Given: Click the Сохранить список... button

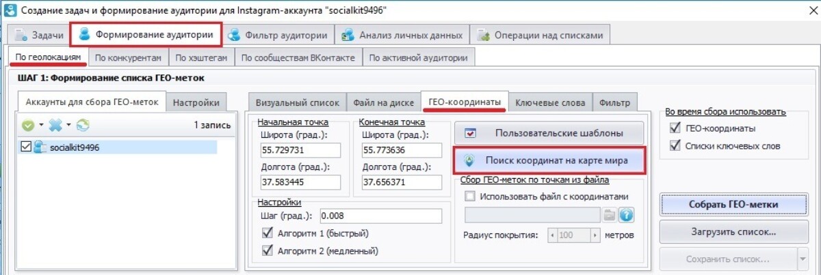Looking at the screenshot, I should (728, 259).
